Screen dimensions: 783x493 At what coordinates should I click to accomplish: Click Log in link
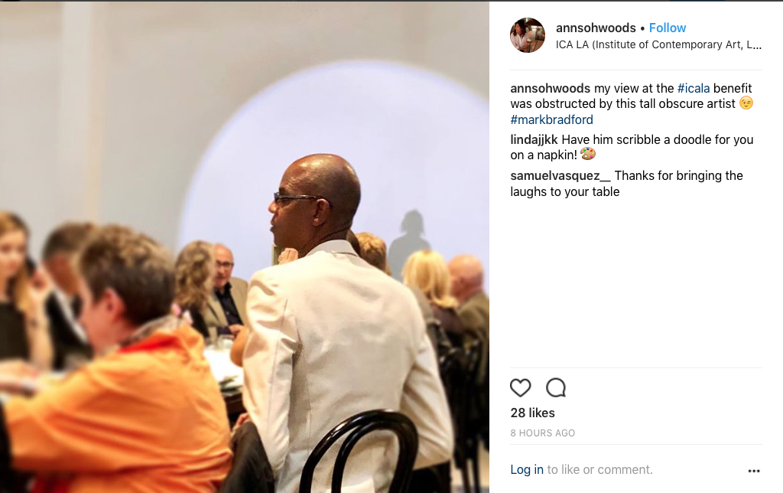click(x=527, y=469)
